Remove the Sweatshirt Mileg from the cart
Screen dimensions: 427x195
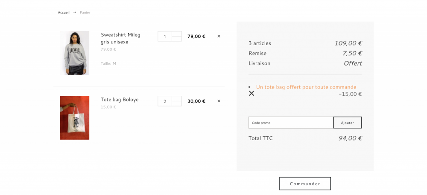(x=219, y=36)
